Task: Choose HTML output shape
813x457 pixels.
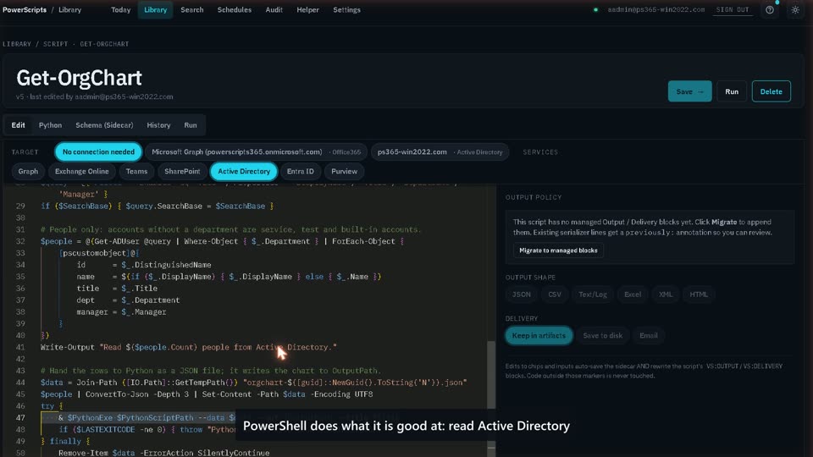Action: (699, 295)
